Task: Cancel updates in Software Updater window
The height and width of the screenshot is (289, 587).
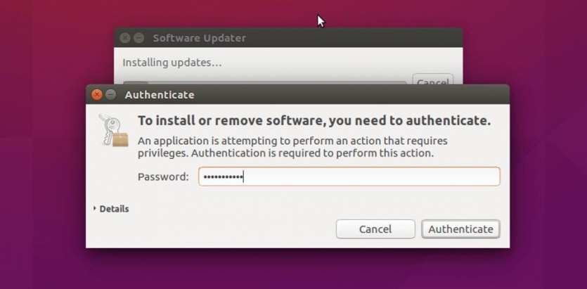Action: (433, 79)
